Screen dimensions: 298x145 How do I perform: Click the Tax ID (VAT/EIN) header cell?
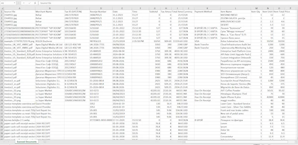(x=77, y=12)
